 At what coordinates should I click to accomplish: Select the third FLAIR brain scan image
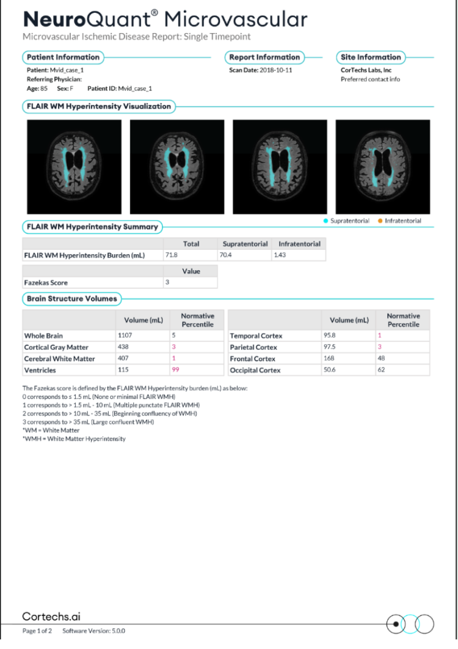280,167
